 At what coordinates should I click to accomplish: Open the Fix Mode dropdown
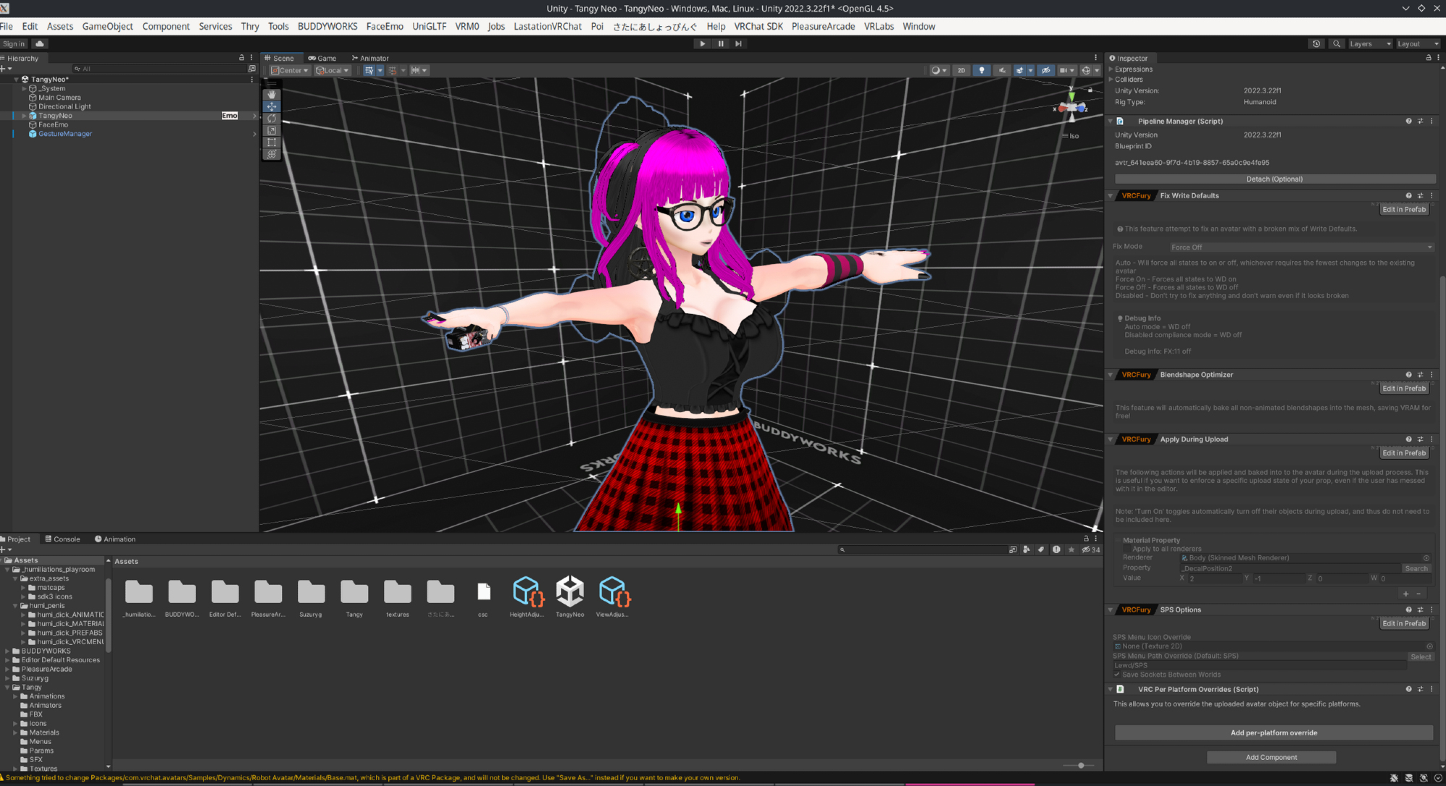1301,247
